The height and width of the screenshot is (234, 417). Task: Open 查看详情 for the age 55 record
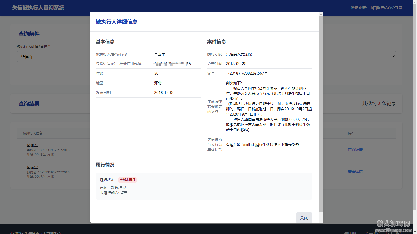pos(355,150)
